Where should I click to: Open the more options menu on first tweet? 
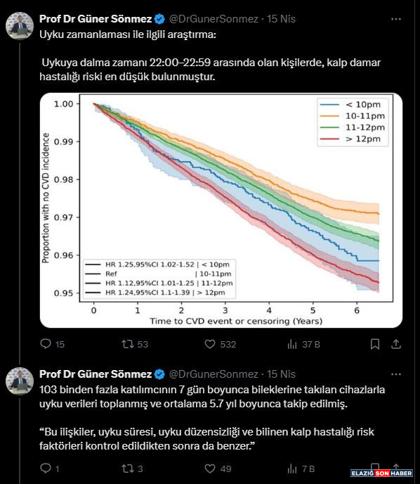(x=396, y=19)
